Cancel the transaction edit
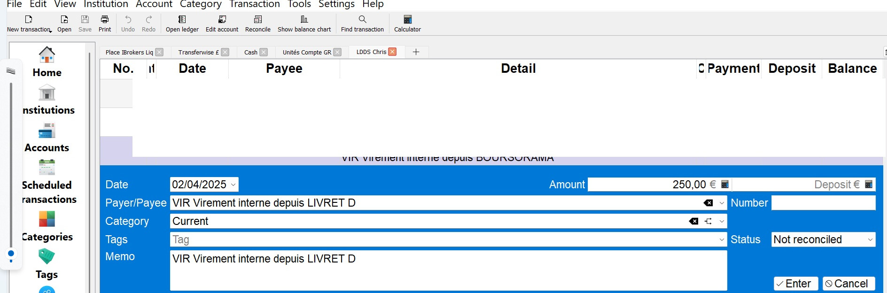 (x=848, y=284)
